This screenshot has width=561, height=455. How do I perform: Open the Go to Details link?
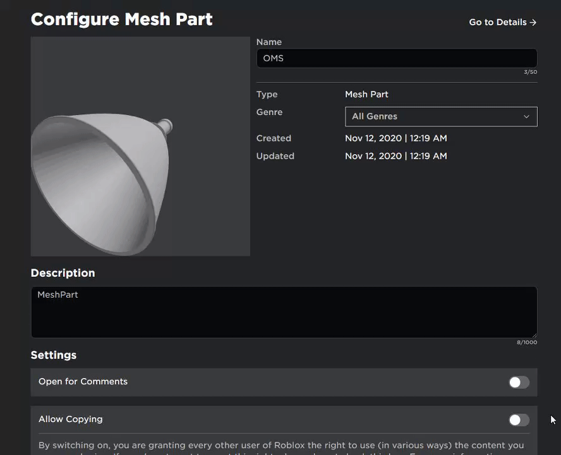tap(502, 22)
